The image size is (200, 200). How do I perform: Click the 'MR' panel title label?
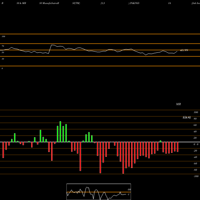tap(178, 104)
